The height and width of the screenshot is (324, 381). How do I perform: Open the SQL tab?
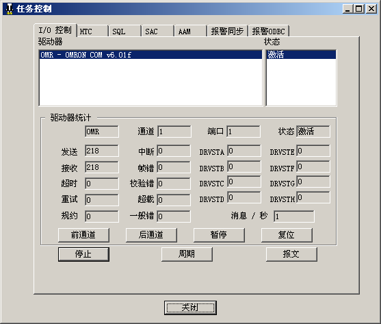[x=125, y=31]
